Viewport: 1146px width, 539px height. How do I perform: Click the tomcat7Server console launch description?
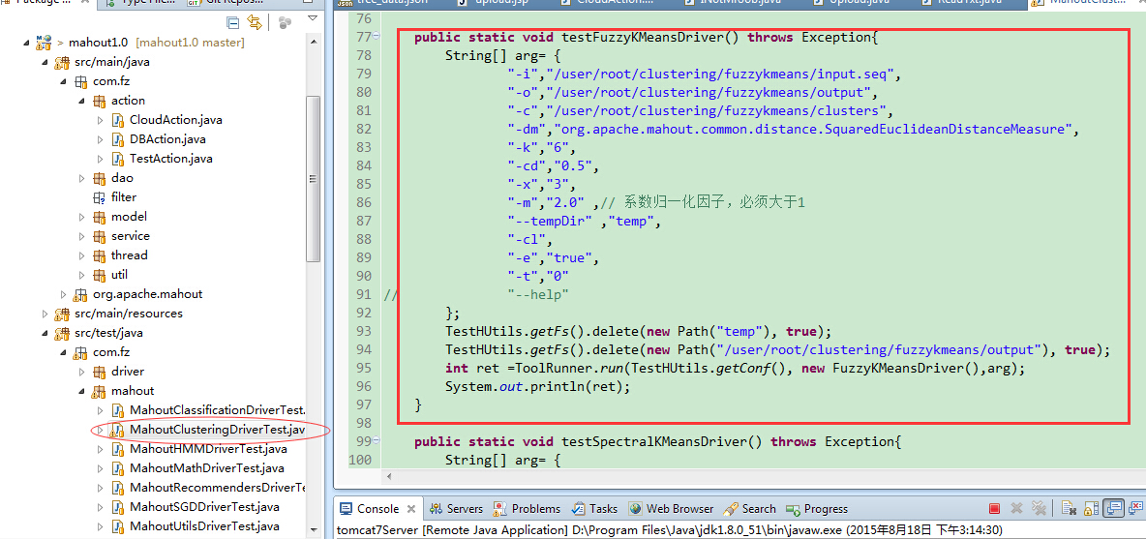(x=669, y=529)
